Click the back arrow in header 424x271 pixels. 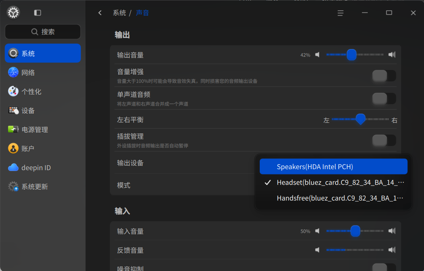click(100, 13)
